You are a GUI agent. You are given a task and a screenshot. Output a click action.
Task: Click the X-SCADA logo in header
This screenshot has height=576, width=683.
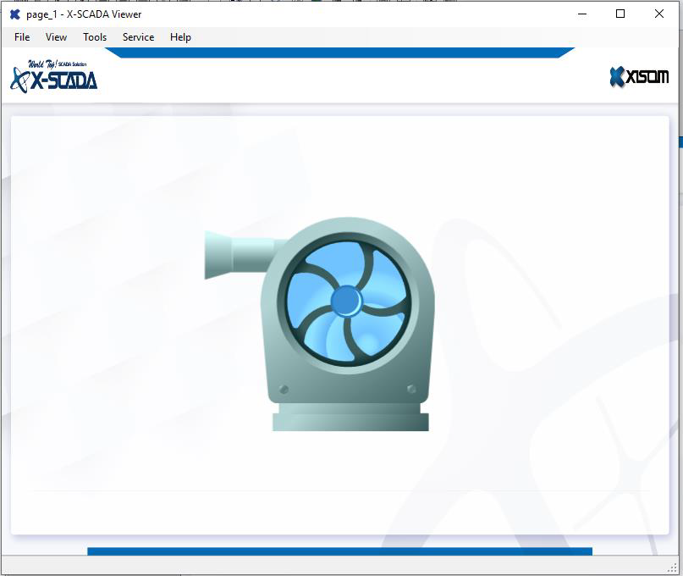[x=53, y=76]
